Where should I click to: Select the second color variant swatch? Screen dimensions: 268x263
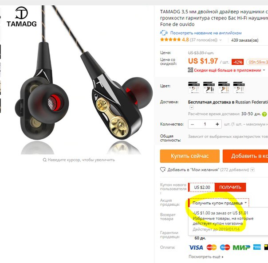[209, 87]
